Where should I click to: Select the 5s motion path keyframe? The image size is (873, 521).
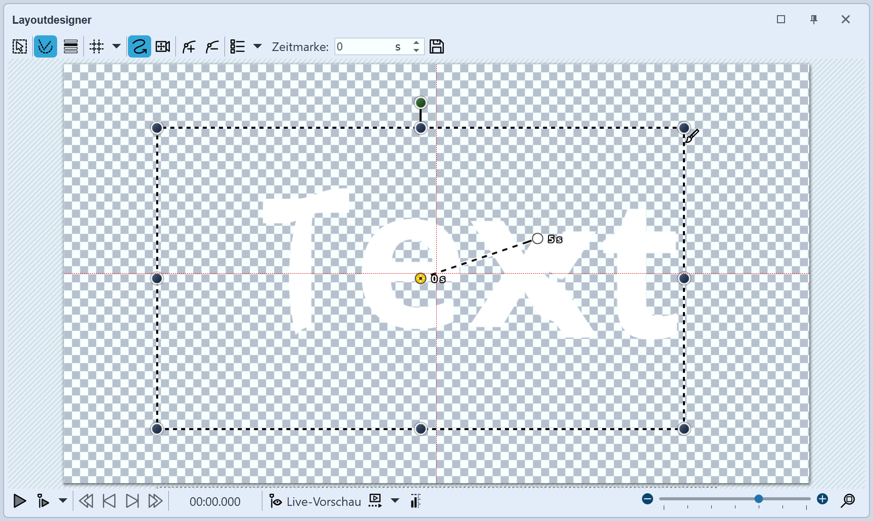click(x=537, y=239)
